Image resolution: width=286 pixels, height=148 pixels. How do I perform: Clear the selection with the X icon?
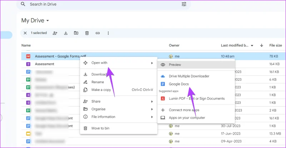coord(25,33)
